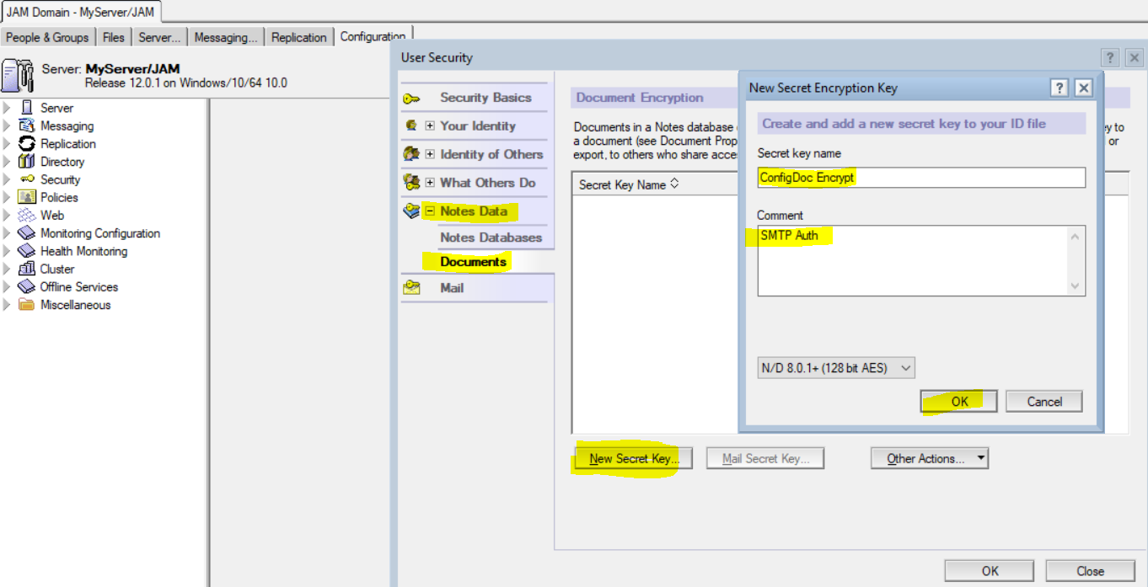The height and width of the screenshot is (587, 1148).
Task: Click into the Secret key name field
Action: tap(920, 178)
